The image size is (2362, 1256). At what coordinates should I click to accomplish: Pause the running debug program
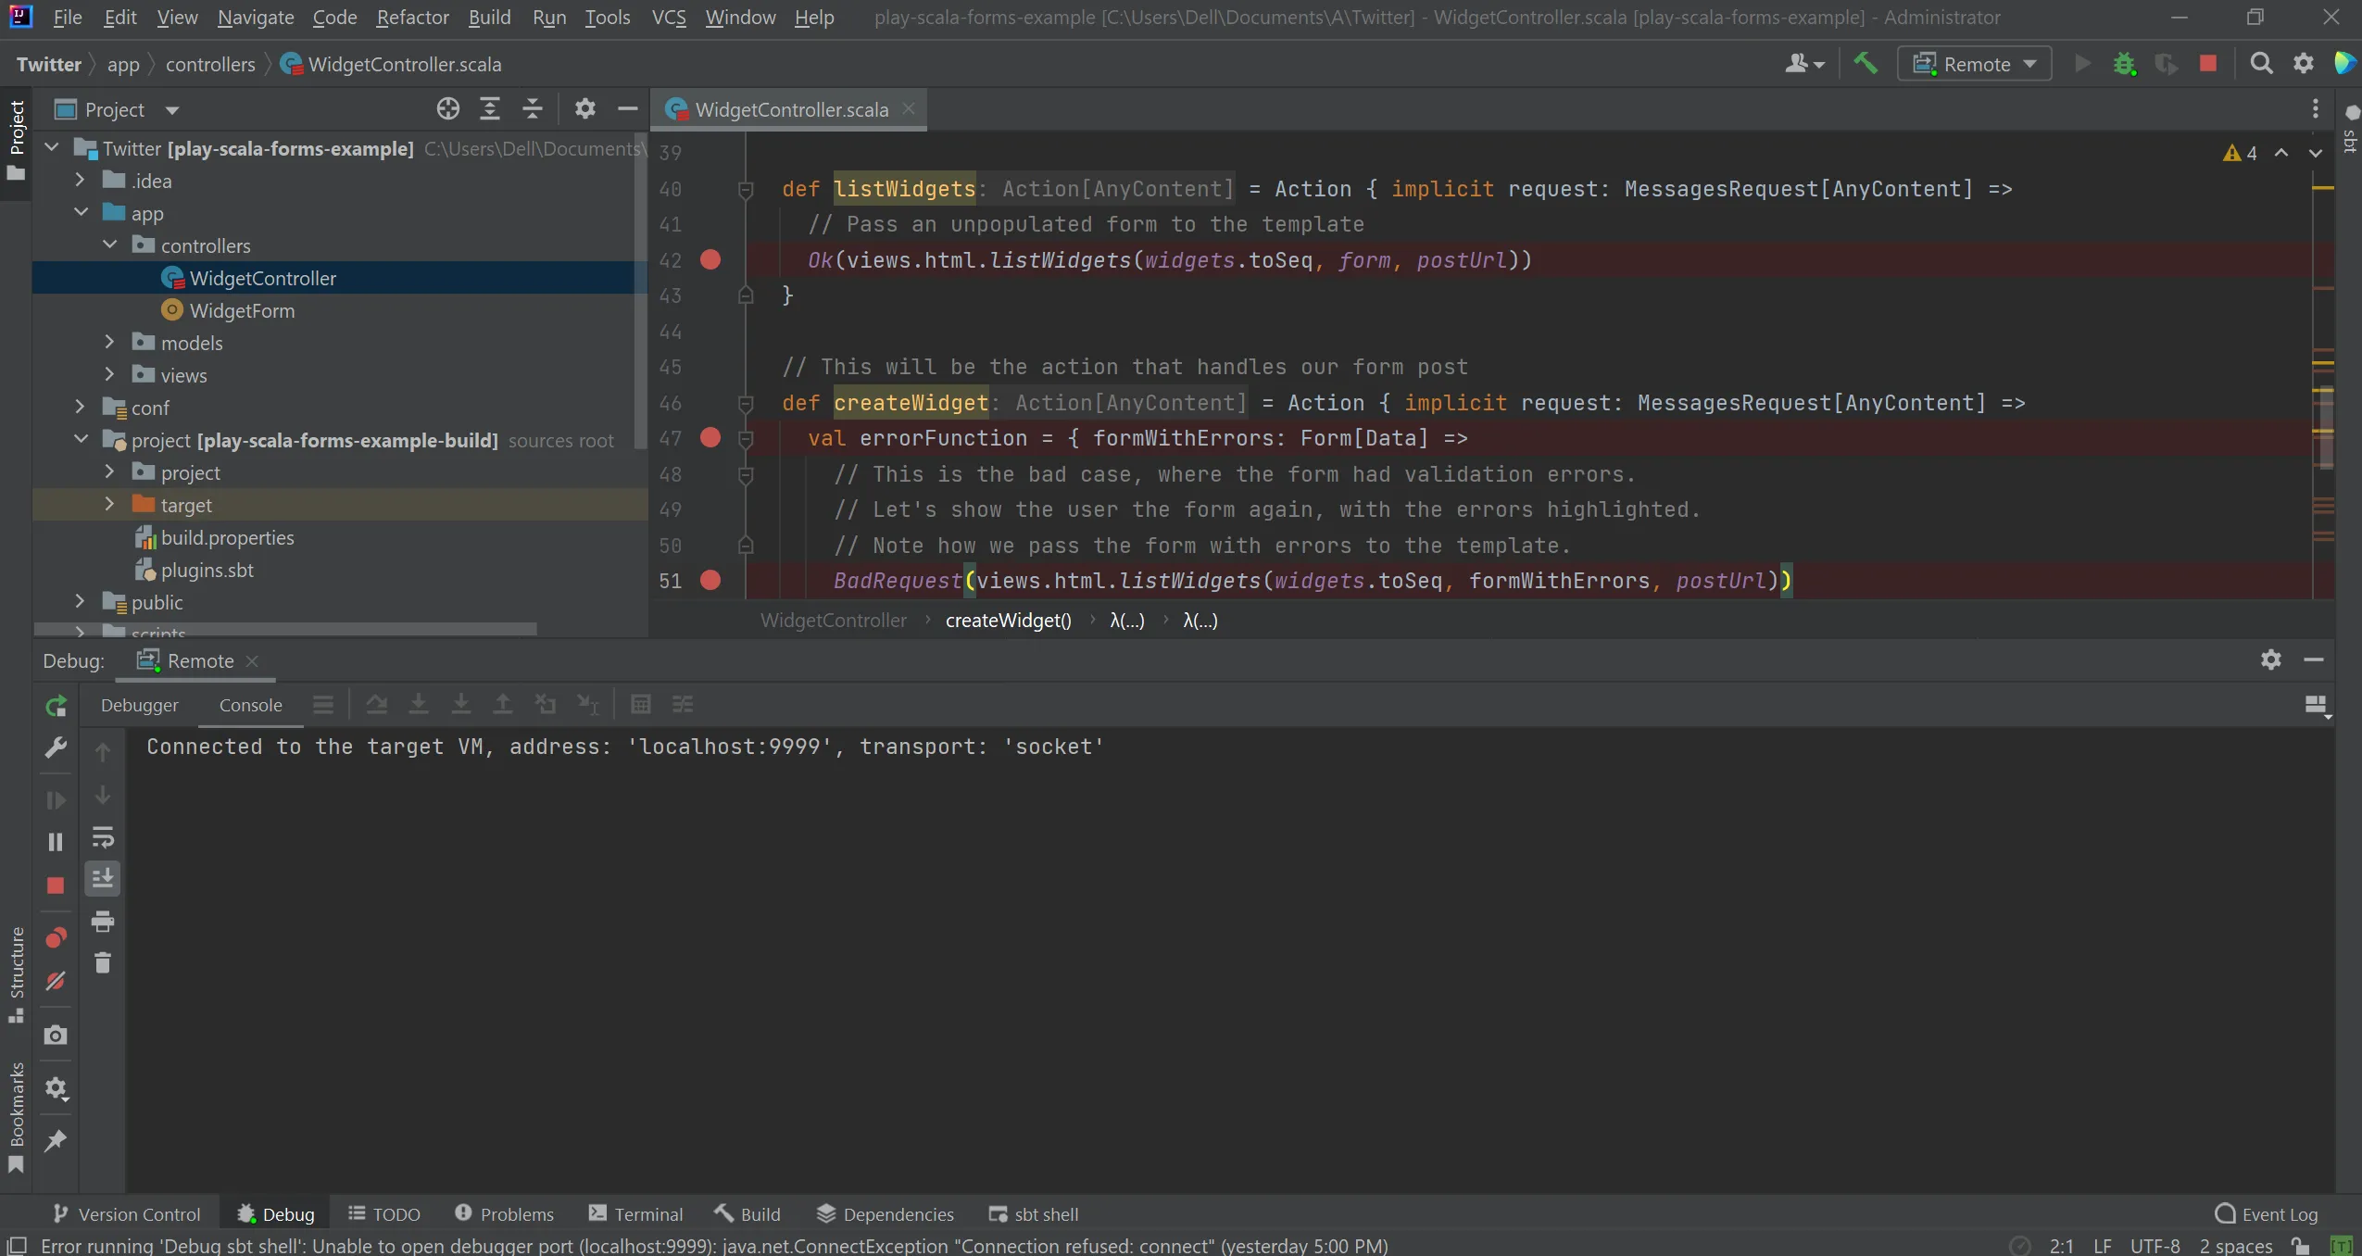click(56, 842)
